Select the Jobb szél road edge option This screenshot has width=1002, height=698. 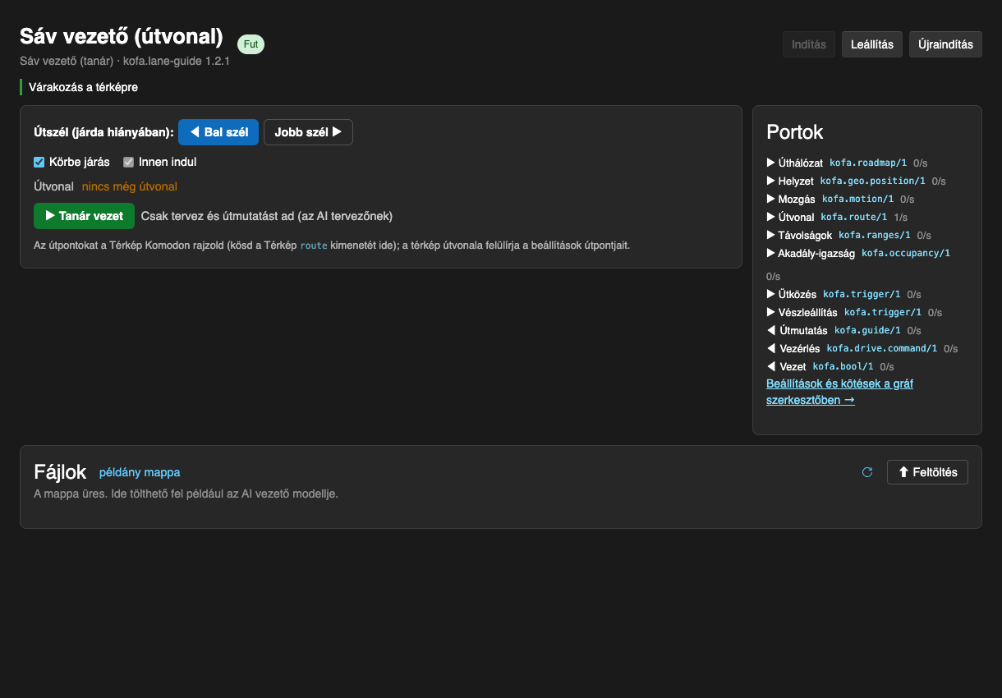(x=308, y=132)
